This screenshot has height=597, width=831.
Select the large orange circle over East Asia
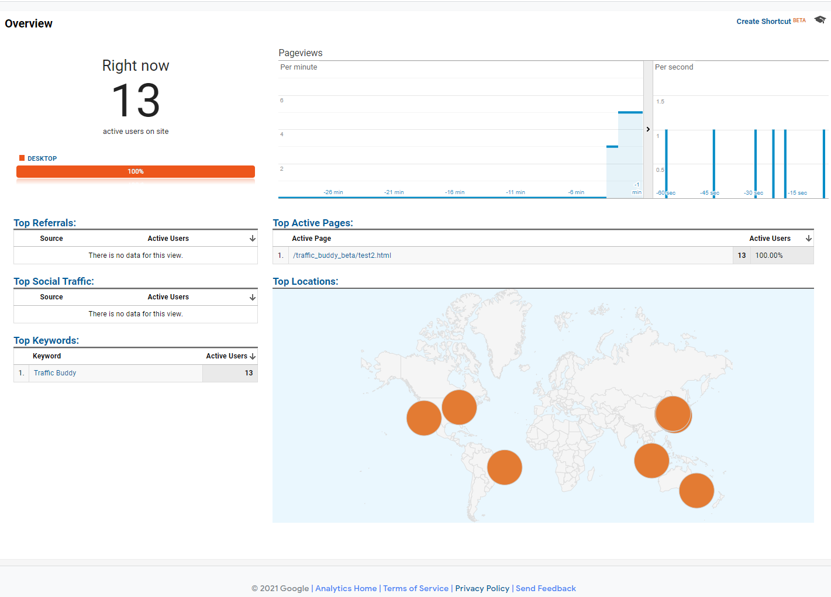[x=673, y=414]
